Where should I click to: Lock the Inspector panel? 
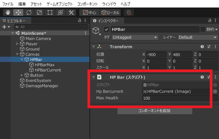(x=210, y=20)
